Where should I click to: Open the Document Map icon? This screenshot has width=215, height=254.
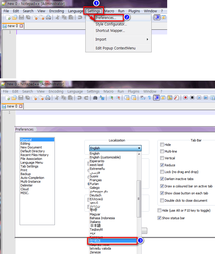170,98
